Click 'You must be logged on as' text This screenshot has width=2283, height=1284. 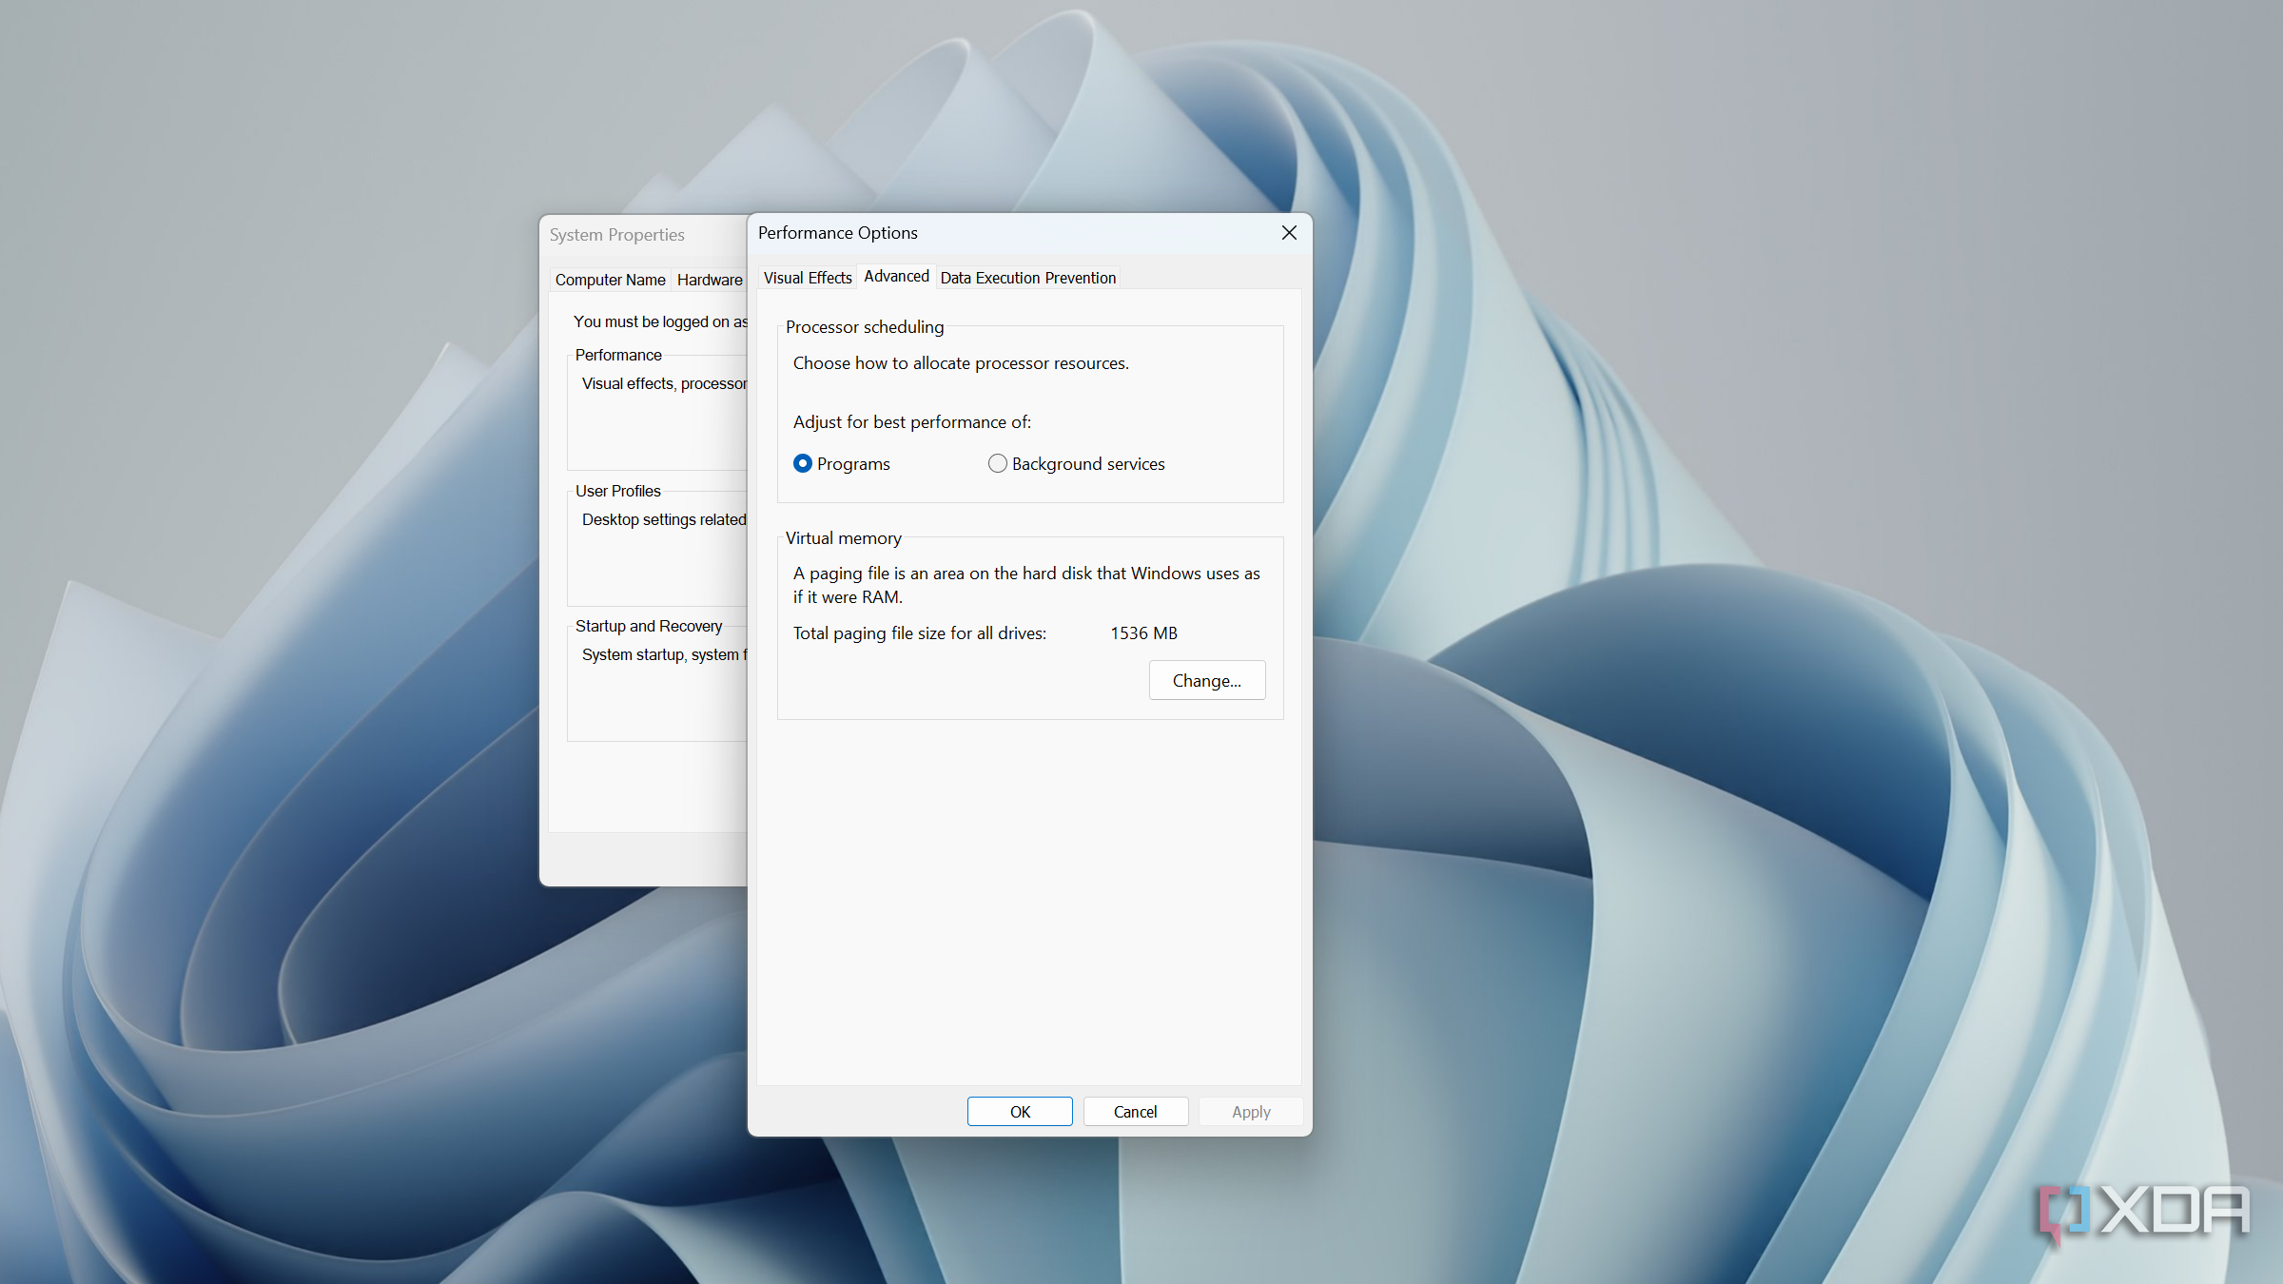(x=660, y=321)
